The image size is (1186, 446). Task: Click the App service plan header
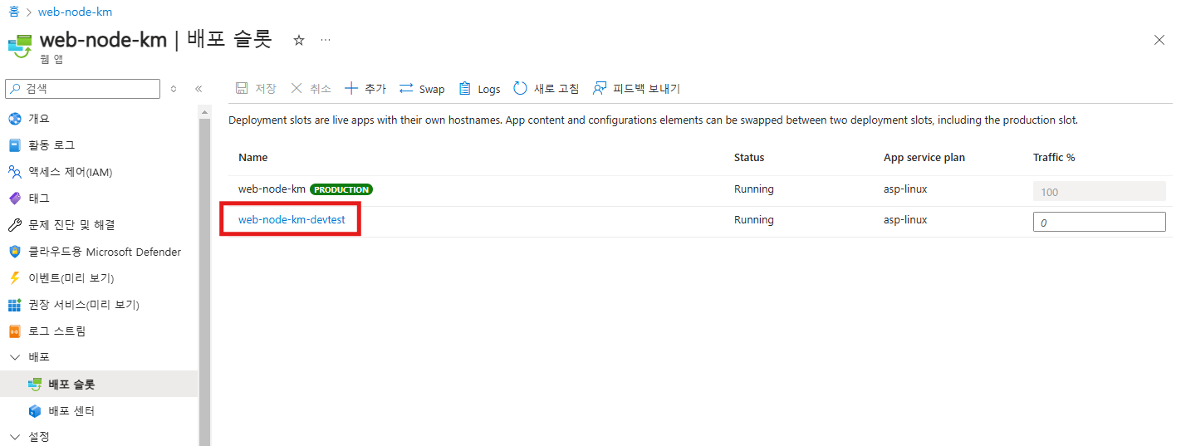(x=924, y=157)
